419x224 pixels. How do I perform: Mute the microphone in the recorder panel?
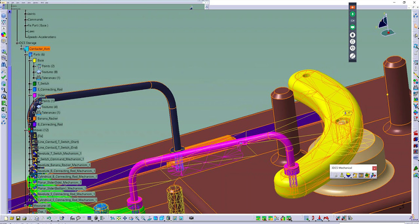[x=352, y=14]
